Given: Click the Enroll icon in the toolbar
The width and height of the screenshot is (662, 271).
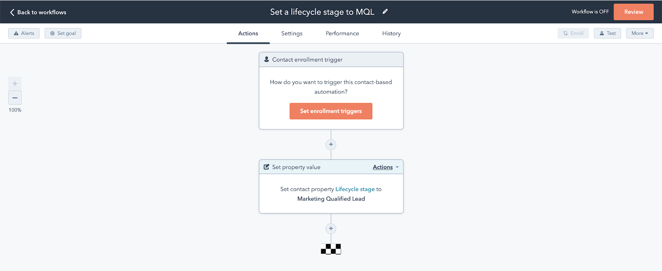Looking at the screenshot, I should (564, 33).
